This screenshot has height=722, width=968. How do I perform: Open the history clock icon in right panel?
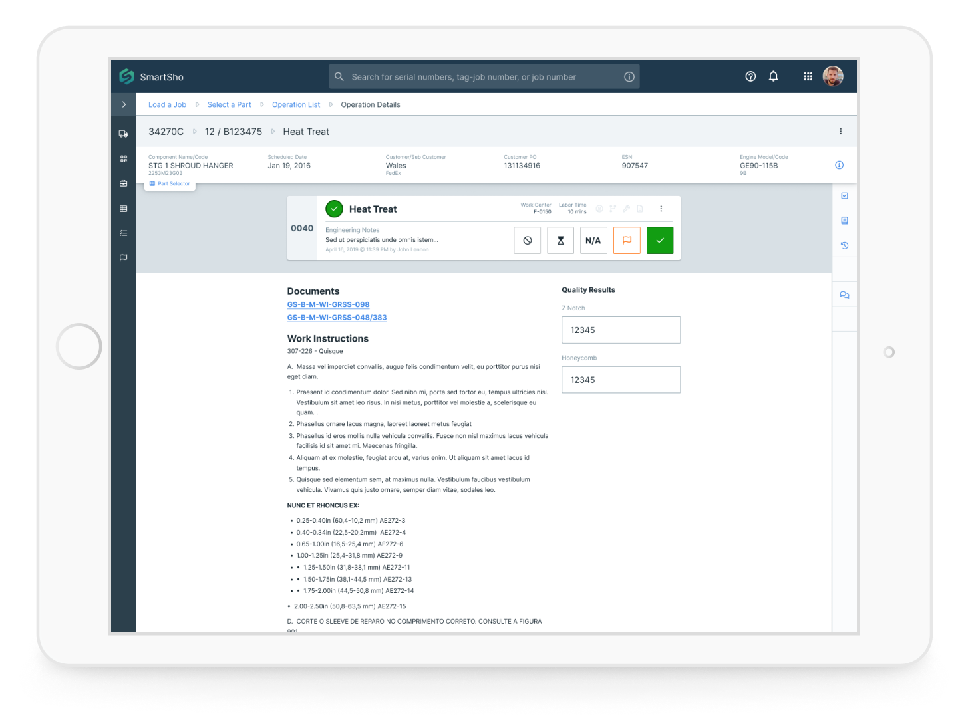(x=844, y=245)
